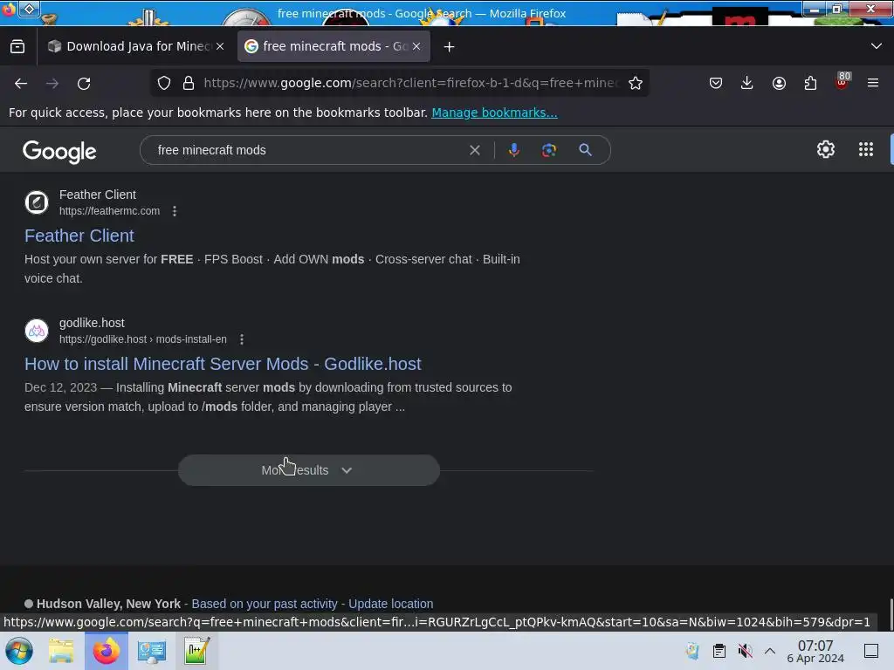Open How to install Minecraft Server Mods
Viewport: 894px width, 670px height.
point(223,364)
